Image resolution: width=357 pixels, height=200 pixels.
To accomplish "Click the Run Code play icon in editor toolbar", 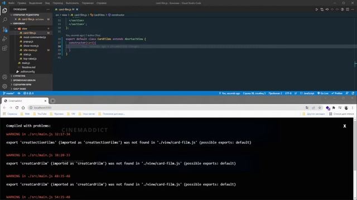I will click(316, 9).
